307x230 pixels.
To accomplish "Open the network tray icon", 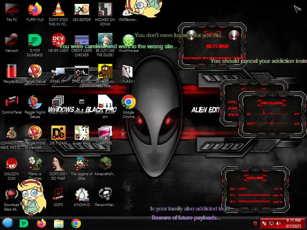I will 271,223.
